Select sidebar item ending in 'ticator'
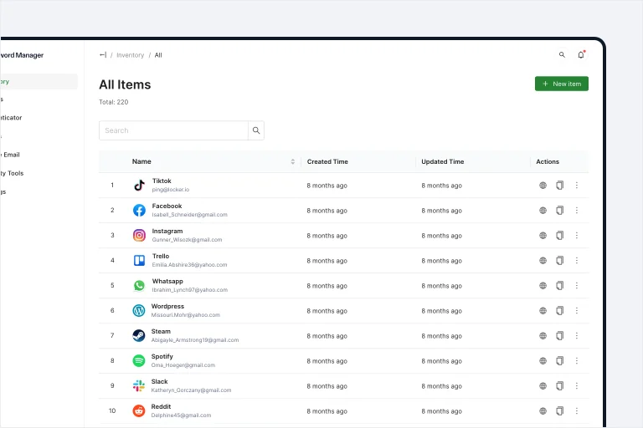The height and width of the screenshot is (428, 643). (11, 118)
